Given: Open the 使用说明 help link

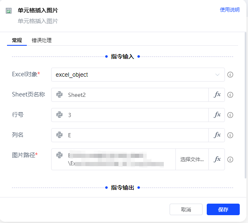Looking at the screenshot, I should coord(229,10).
